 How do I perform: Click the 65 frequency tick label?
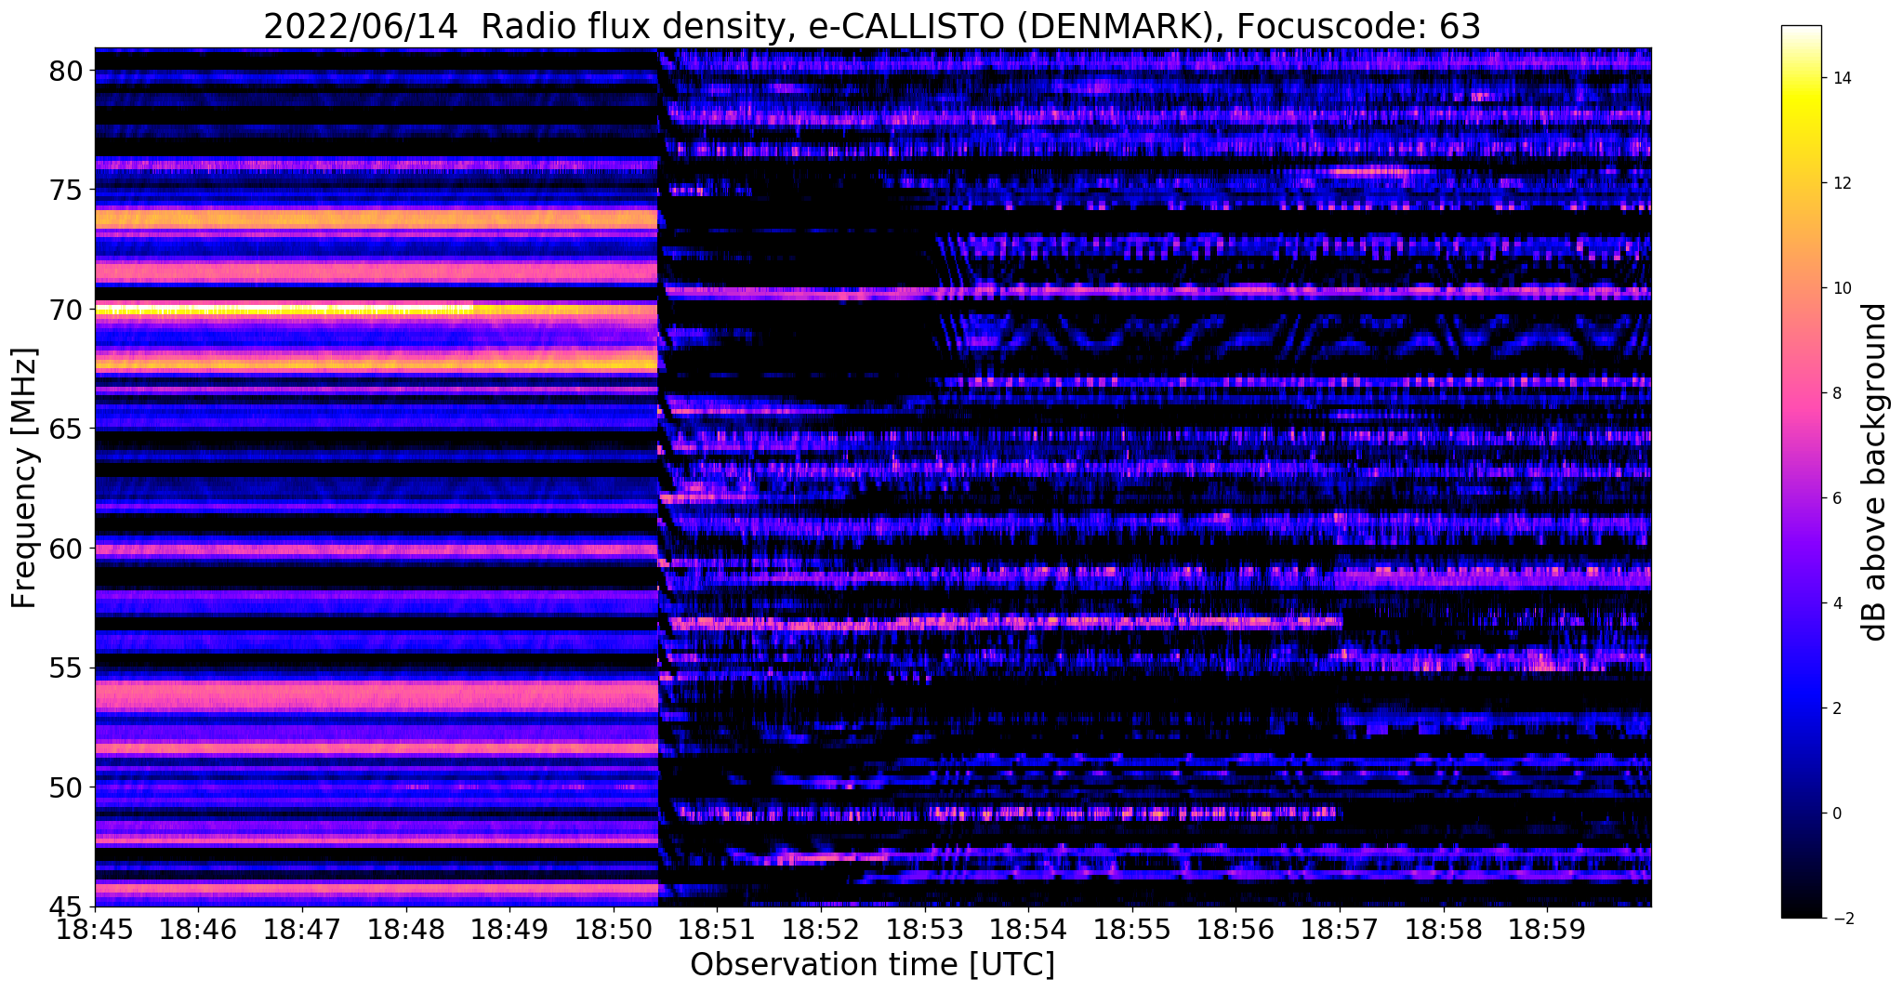66,430
